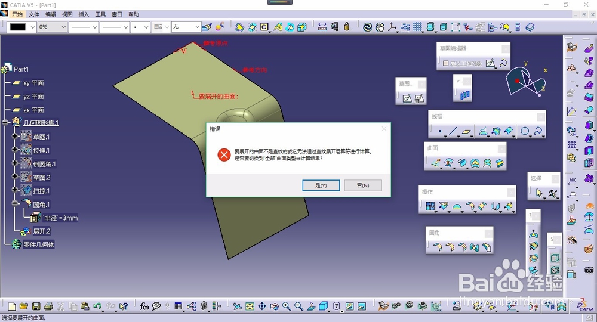The image size is (597, 322).
Task: Expand the 草图.1 tree node
Action: point(14,136)
